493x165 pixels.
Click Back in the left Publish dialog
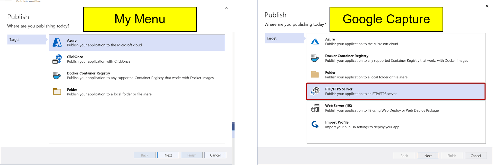pos(144,155)
